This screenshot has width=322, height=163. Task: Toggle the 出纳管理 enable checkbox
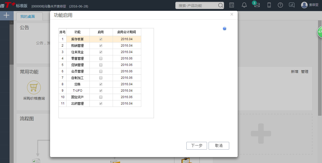coord(101,104)
